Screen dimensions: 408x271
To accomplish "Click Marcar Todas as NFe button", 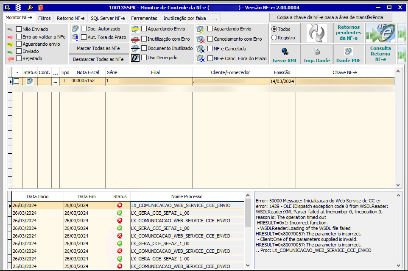I will [x=98, y=48].
